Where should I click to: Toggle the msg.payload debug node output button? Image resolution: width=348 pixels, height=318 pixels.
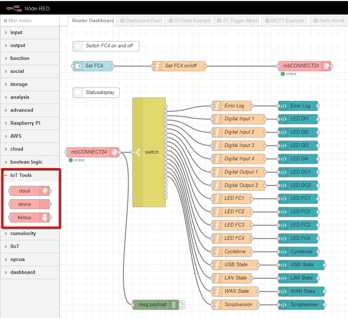pos(182,305)
